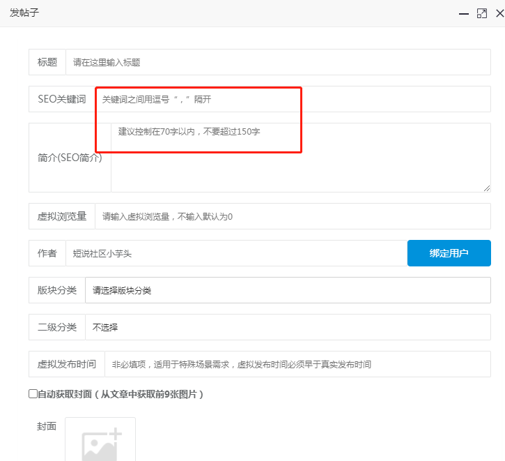Minimize the 发帖子 dialog window

pos(463,13)
